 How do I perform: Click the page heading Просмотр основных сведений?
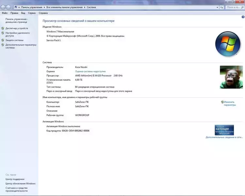click(x=78, y=21)
